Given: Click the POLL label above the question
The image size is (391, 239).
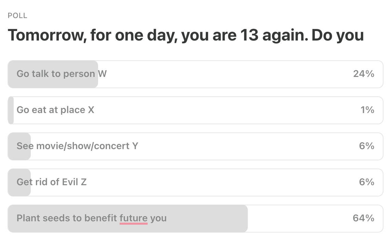Looking at the screenshot, I should 17,16.
